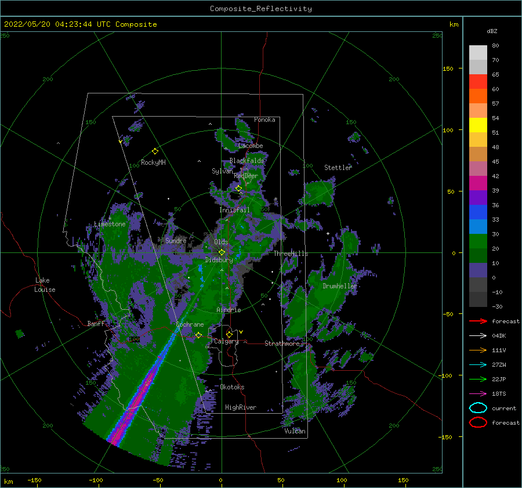Click the Composite_Reflectivity title text
522x488 pixels.
pyautogui.click(x=260, y=9)
